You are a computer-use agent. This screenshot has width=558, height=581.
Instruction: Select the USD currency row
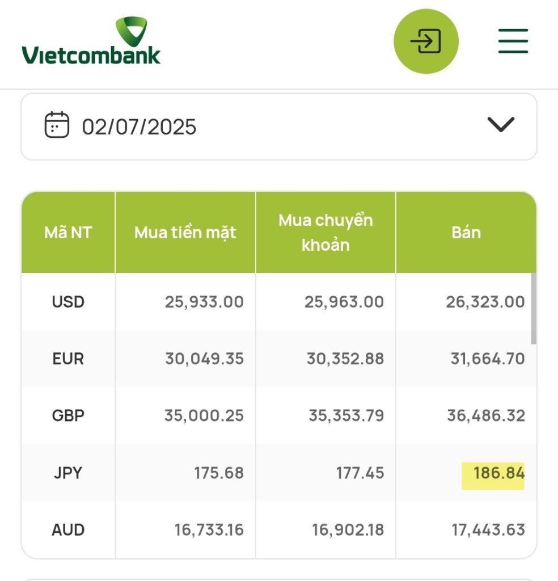pyautogui.click(x=279, y=302)
